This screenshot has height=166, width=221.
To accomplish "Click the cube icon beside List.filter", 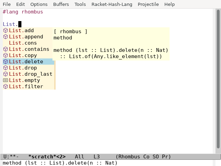I will (6, 86).
